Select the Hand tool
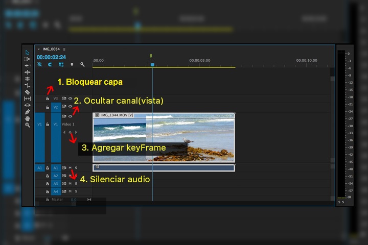This screenshot has width=368, height=245. click(x=28, y=118)
